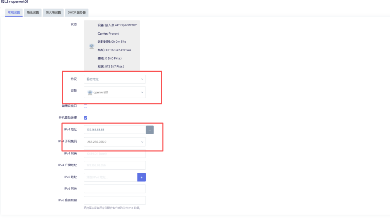Uncheck the 开机自动连接 checkbox

pyautogui.click(x=85, y=117)
